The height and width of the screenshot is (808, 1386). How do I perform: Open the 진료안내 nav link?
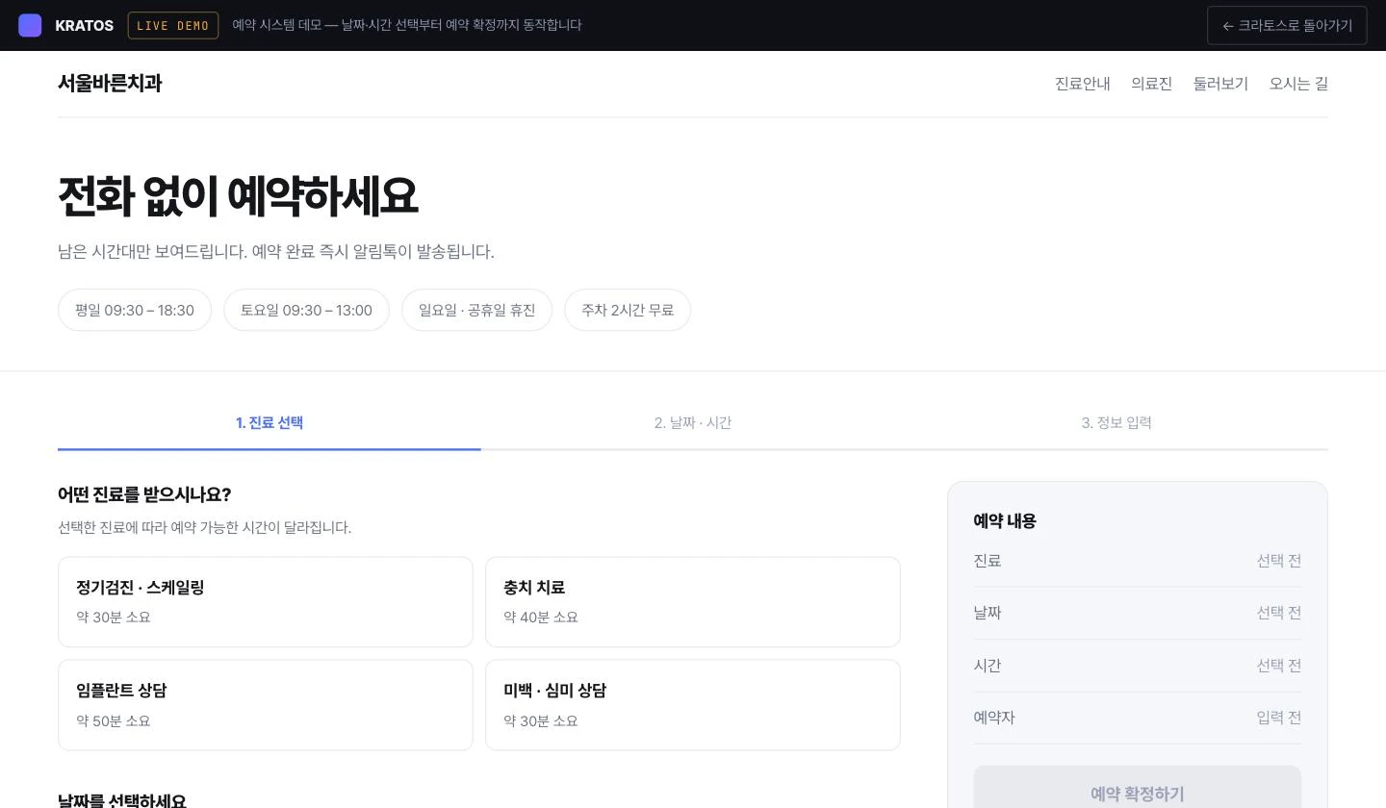pos(1083,84)
